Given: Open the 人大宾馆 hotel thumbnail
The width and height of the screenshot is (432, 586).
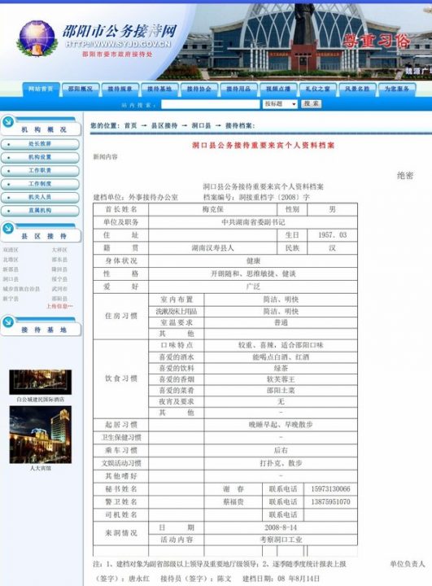Looking at the screenshot, I should pos(41,435).
